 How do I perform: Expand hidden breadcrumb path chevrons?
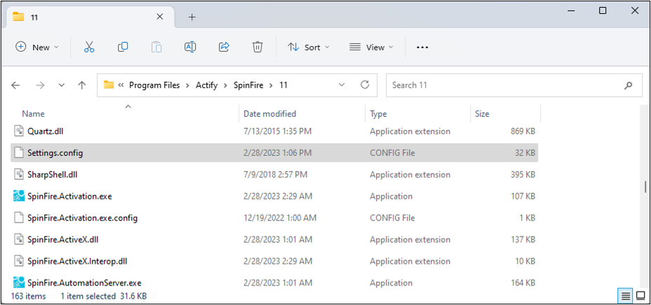coord(121,85)
